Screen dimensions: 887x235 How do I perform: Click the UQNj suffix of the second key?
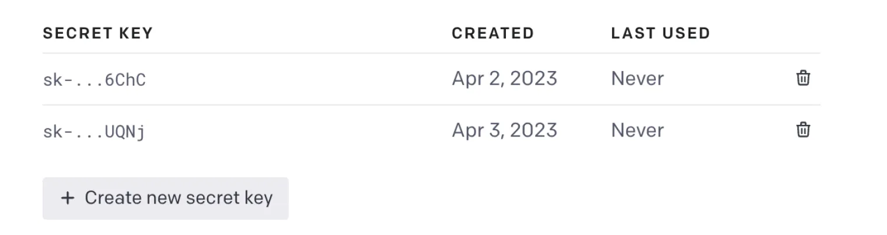[125, 131]
